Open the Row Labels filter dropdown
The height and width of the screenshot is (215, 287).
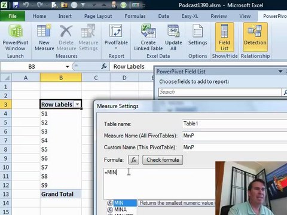pos(77,105)
